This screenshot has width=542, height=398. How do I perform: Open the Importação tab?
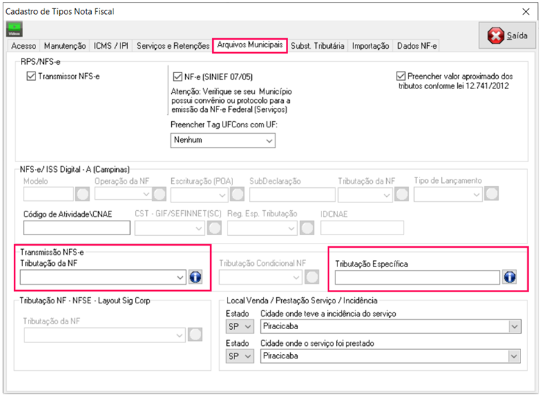[x=370, y=46]
